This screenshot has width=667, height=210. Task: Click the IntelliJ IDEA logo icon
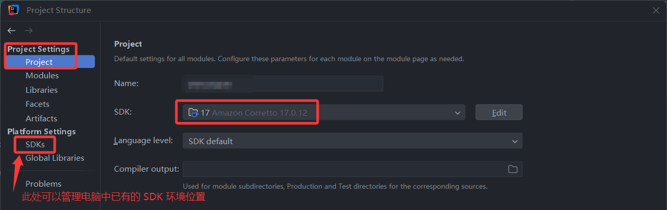[14, 10]
